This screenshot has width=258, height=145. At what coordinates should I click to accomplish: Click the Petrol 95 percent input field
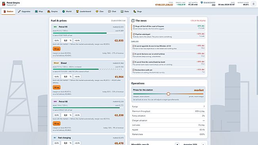pyautogui.click(x=67, y=40)
